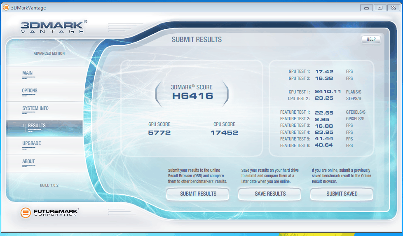The width and height of the screenshot is (403, 236).
Task: Click Feature Test 1 value 22.65
Action: click(324, 113)
